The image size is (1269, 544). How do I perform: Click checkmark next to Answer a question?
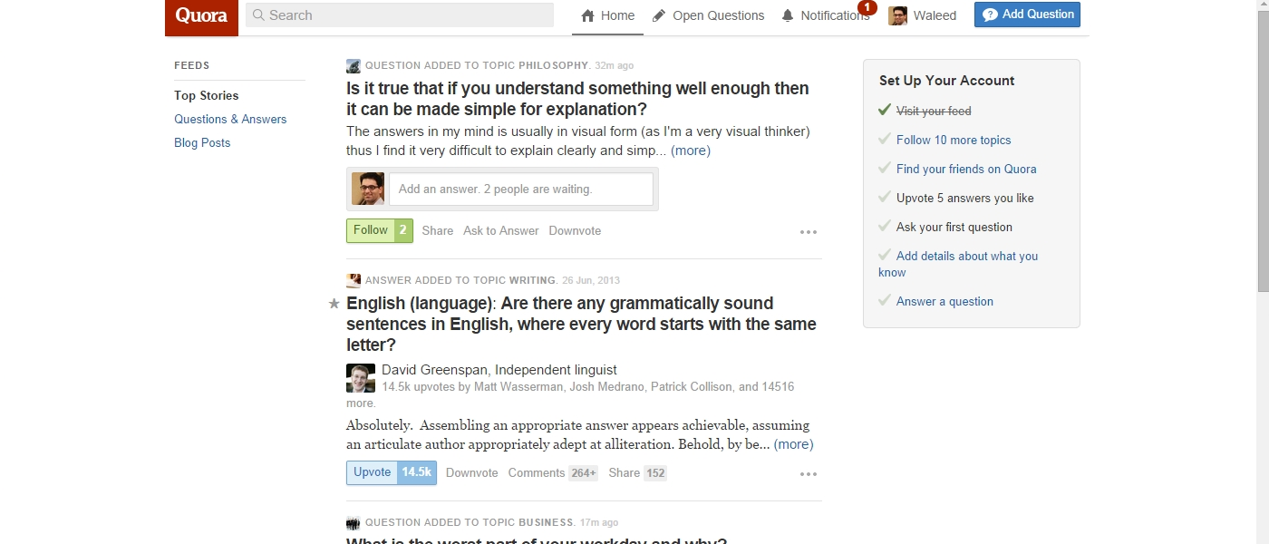pos(885,301)
